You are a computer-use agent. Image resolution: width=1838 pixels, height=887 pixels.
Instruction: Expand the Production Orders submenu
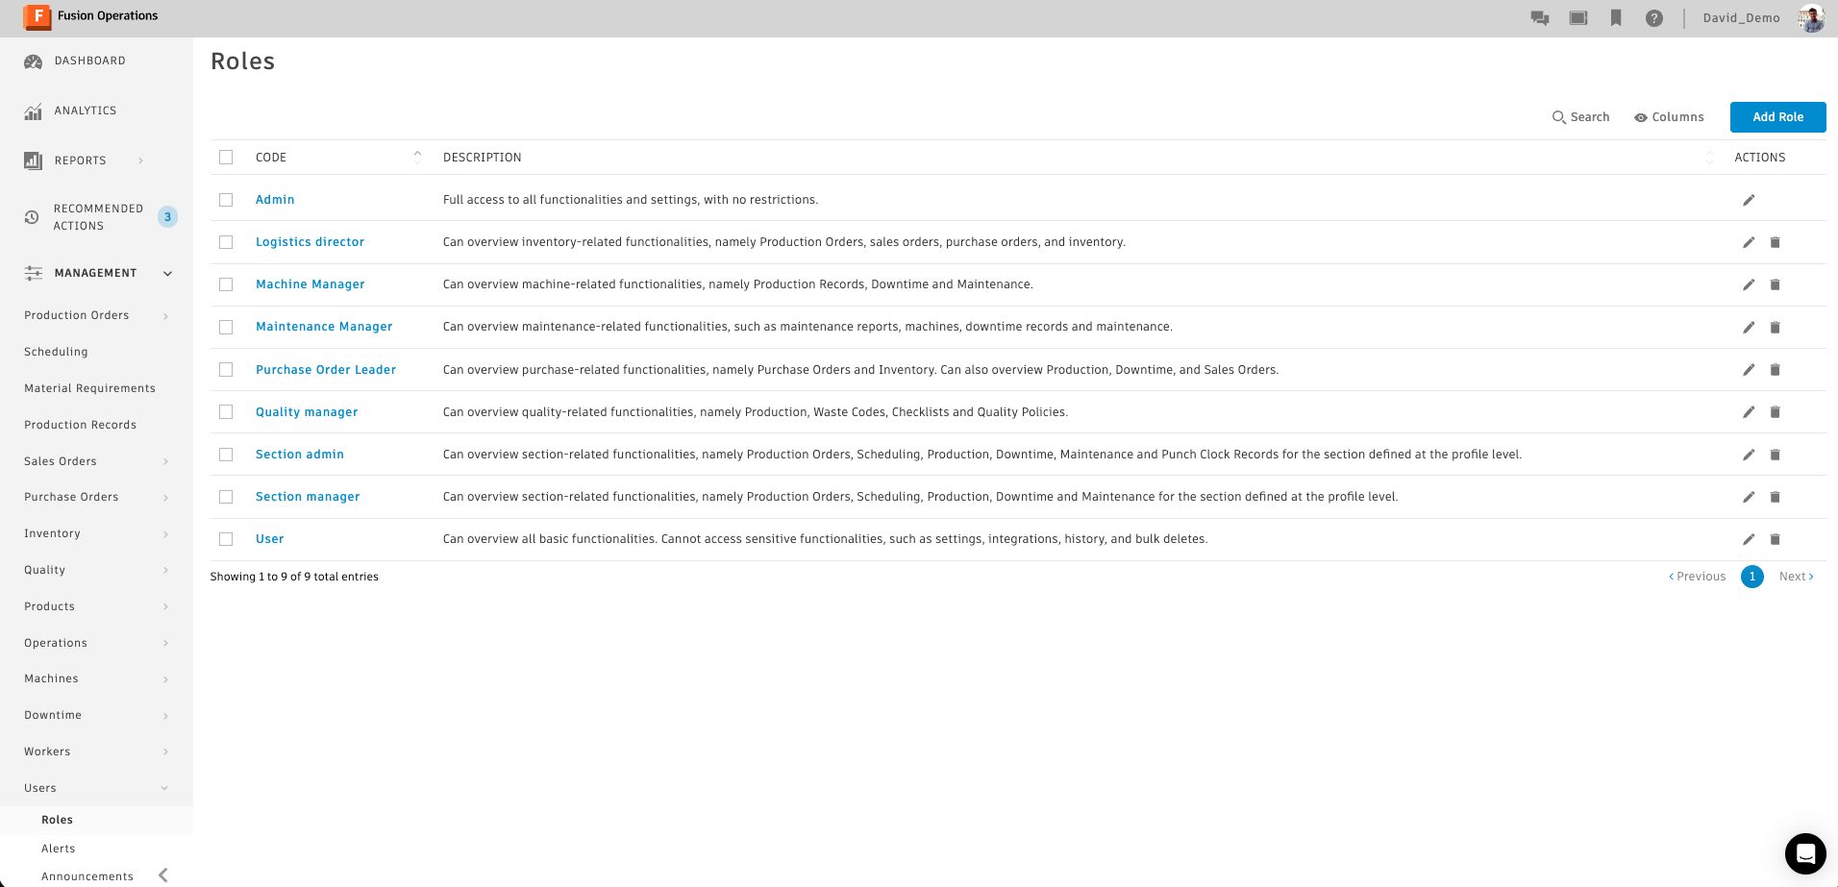tap(165, 316)
